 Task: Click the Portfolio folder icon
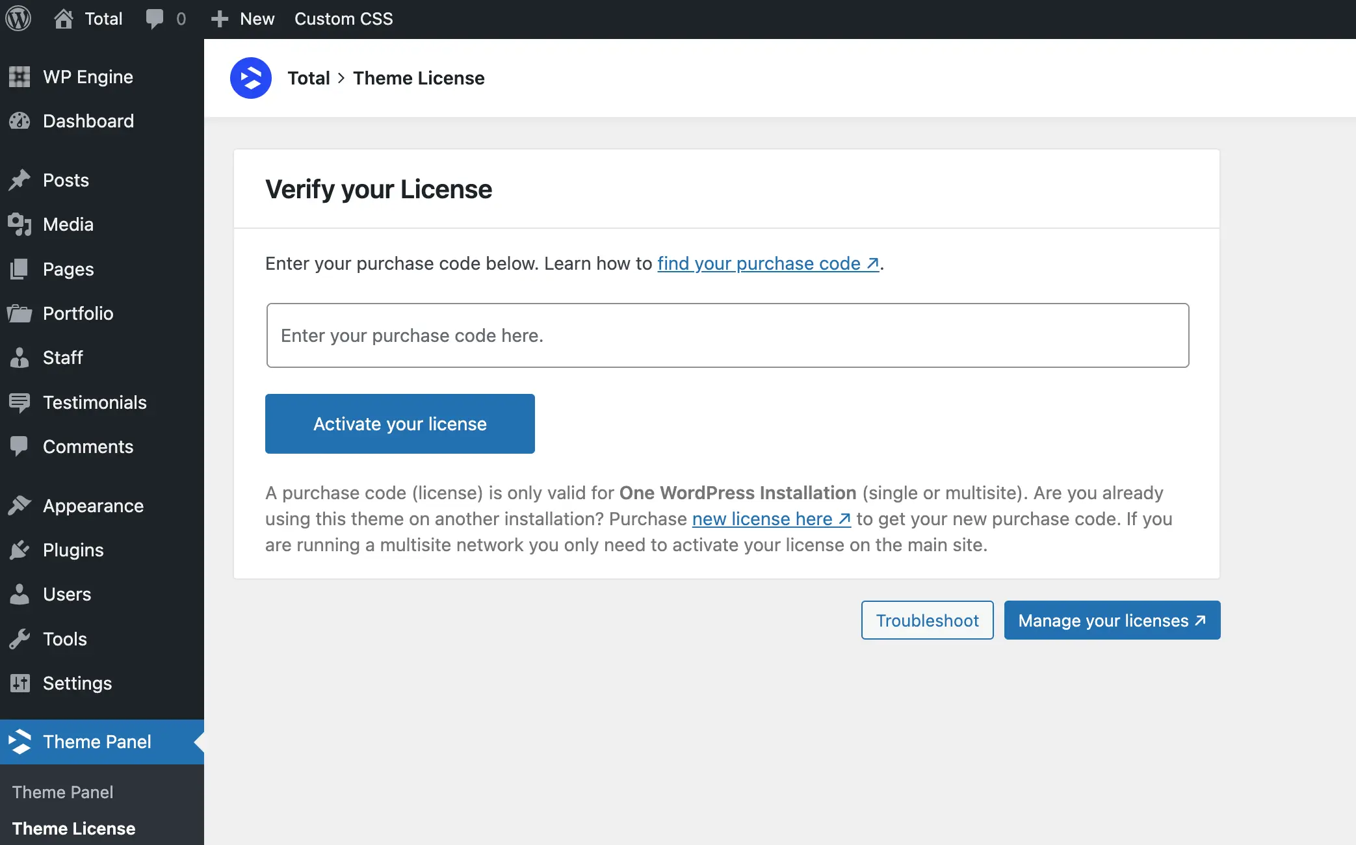[20, 313]
